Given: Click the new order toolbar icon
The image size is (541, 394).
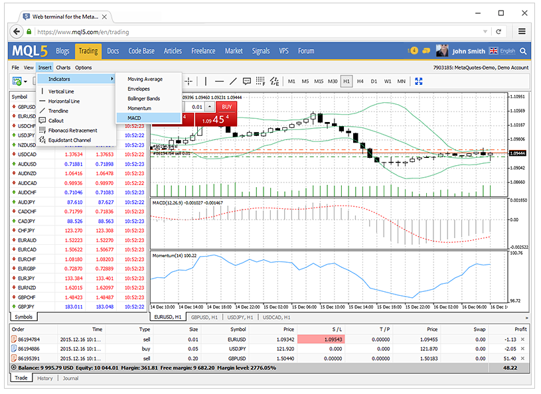Looking at the screenshot, I should (x=17, y=82).
